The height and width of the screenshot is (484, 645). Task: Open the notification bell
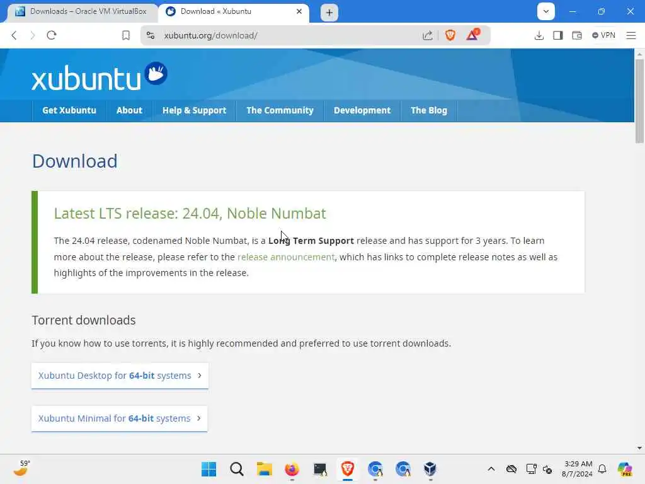(x=602, y=469)
